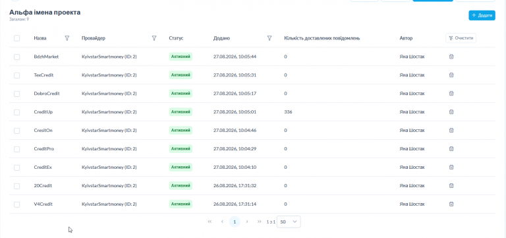The height and width of the screenshot is (238, 506).
Task: Remove CreditUp using its trash icon
Action: [451, 111]
